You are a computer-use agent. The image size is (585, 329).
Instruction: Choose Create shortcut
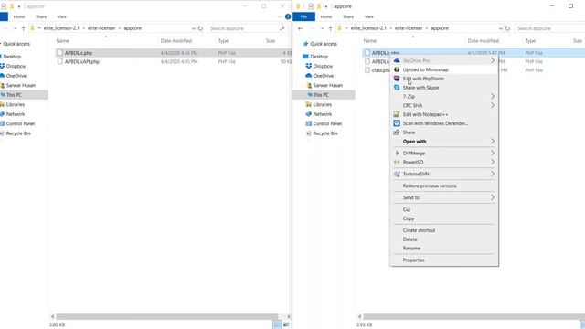pos(444,230)
